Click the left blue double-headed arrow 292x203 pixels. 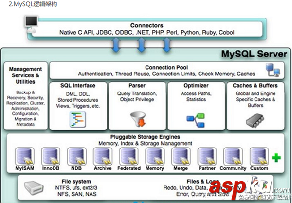click(116, 45)
